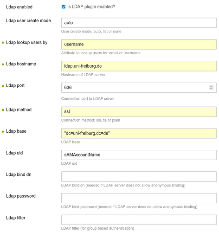
Task: Click the Ldap method field containing ssl
Action: click(139, 112)
